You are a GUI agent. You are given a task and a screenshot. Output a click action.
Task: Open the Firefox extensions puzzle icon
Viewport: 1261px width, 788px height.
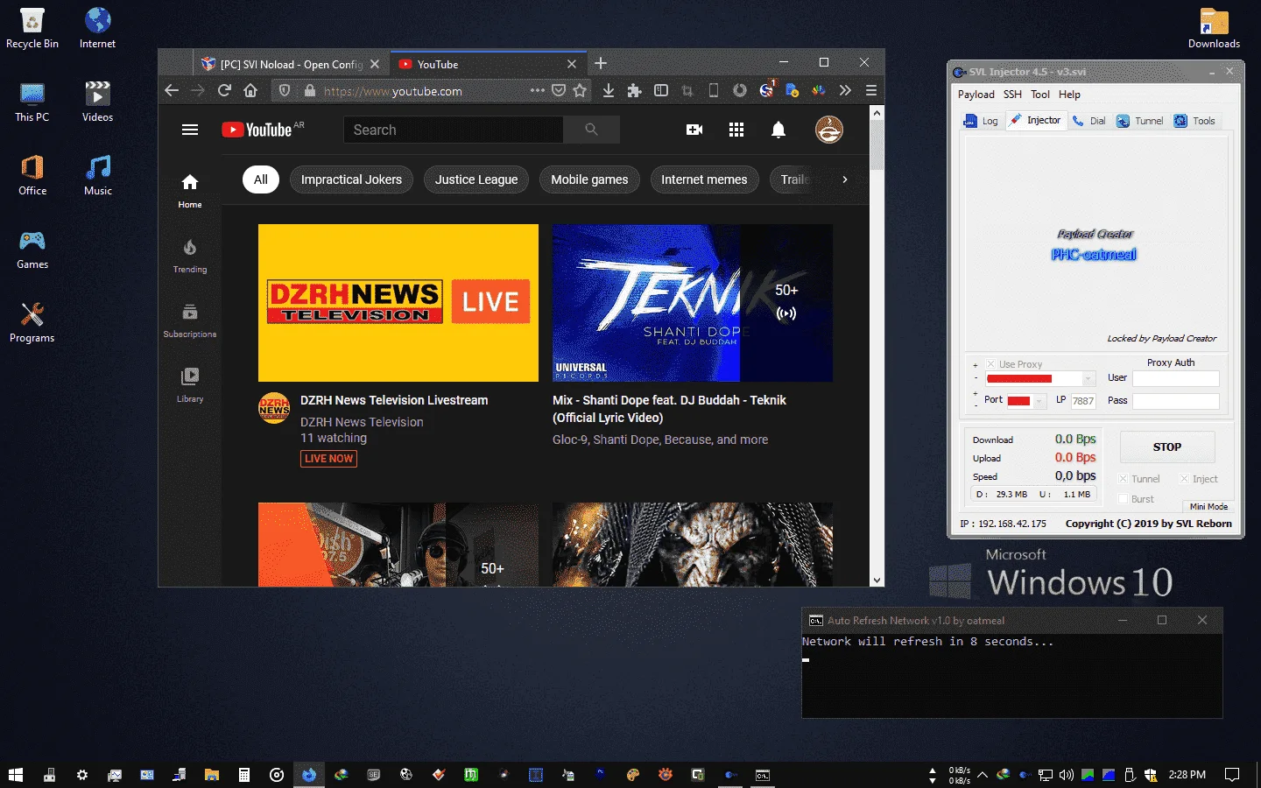635,90
